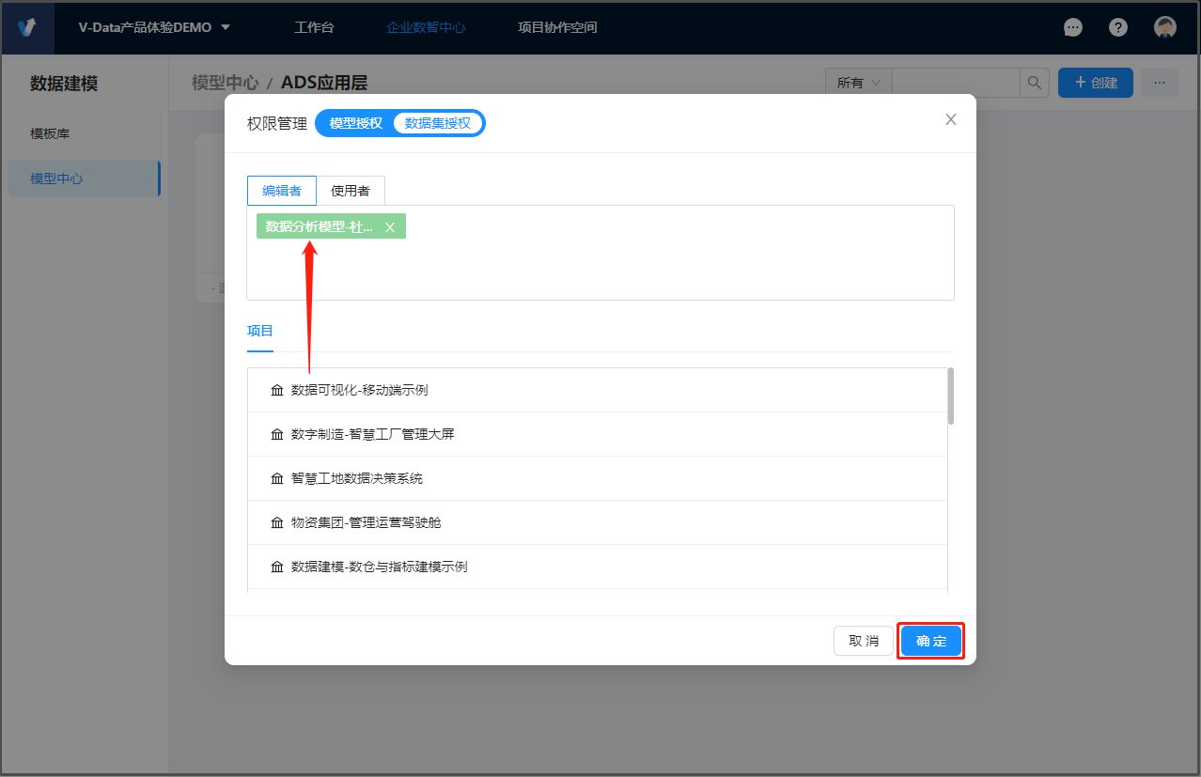1201x777 pixels.
Task: Remove the 数据分析模型 tag with its X
Action: (390, 227)
